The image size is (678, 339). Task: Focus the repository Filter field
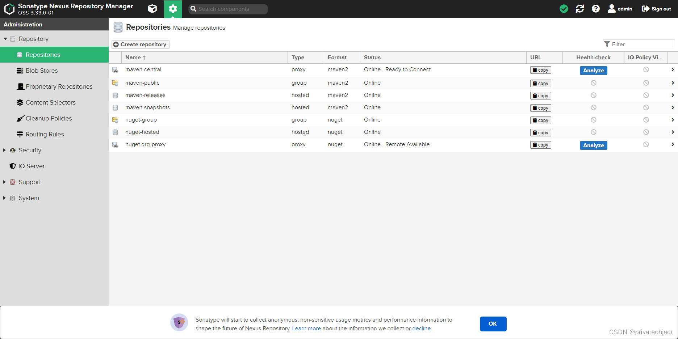point(639,44)
